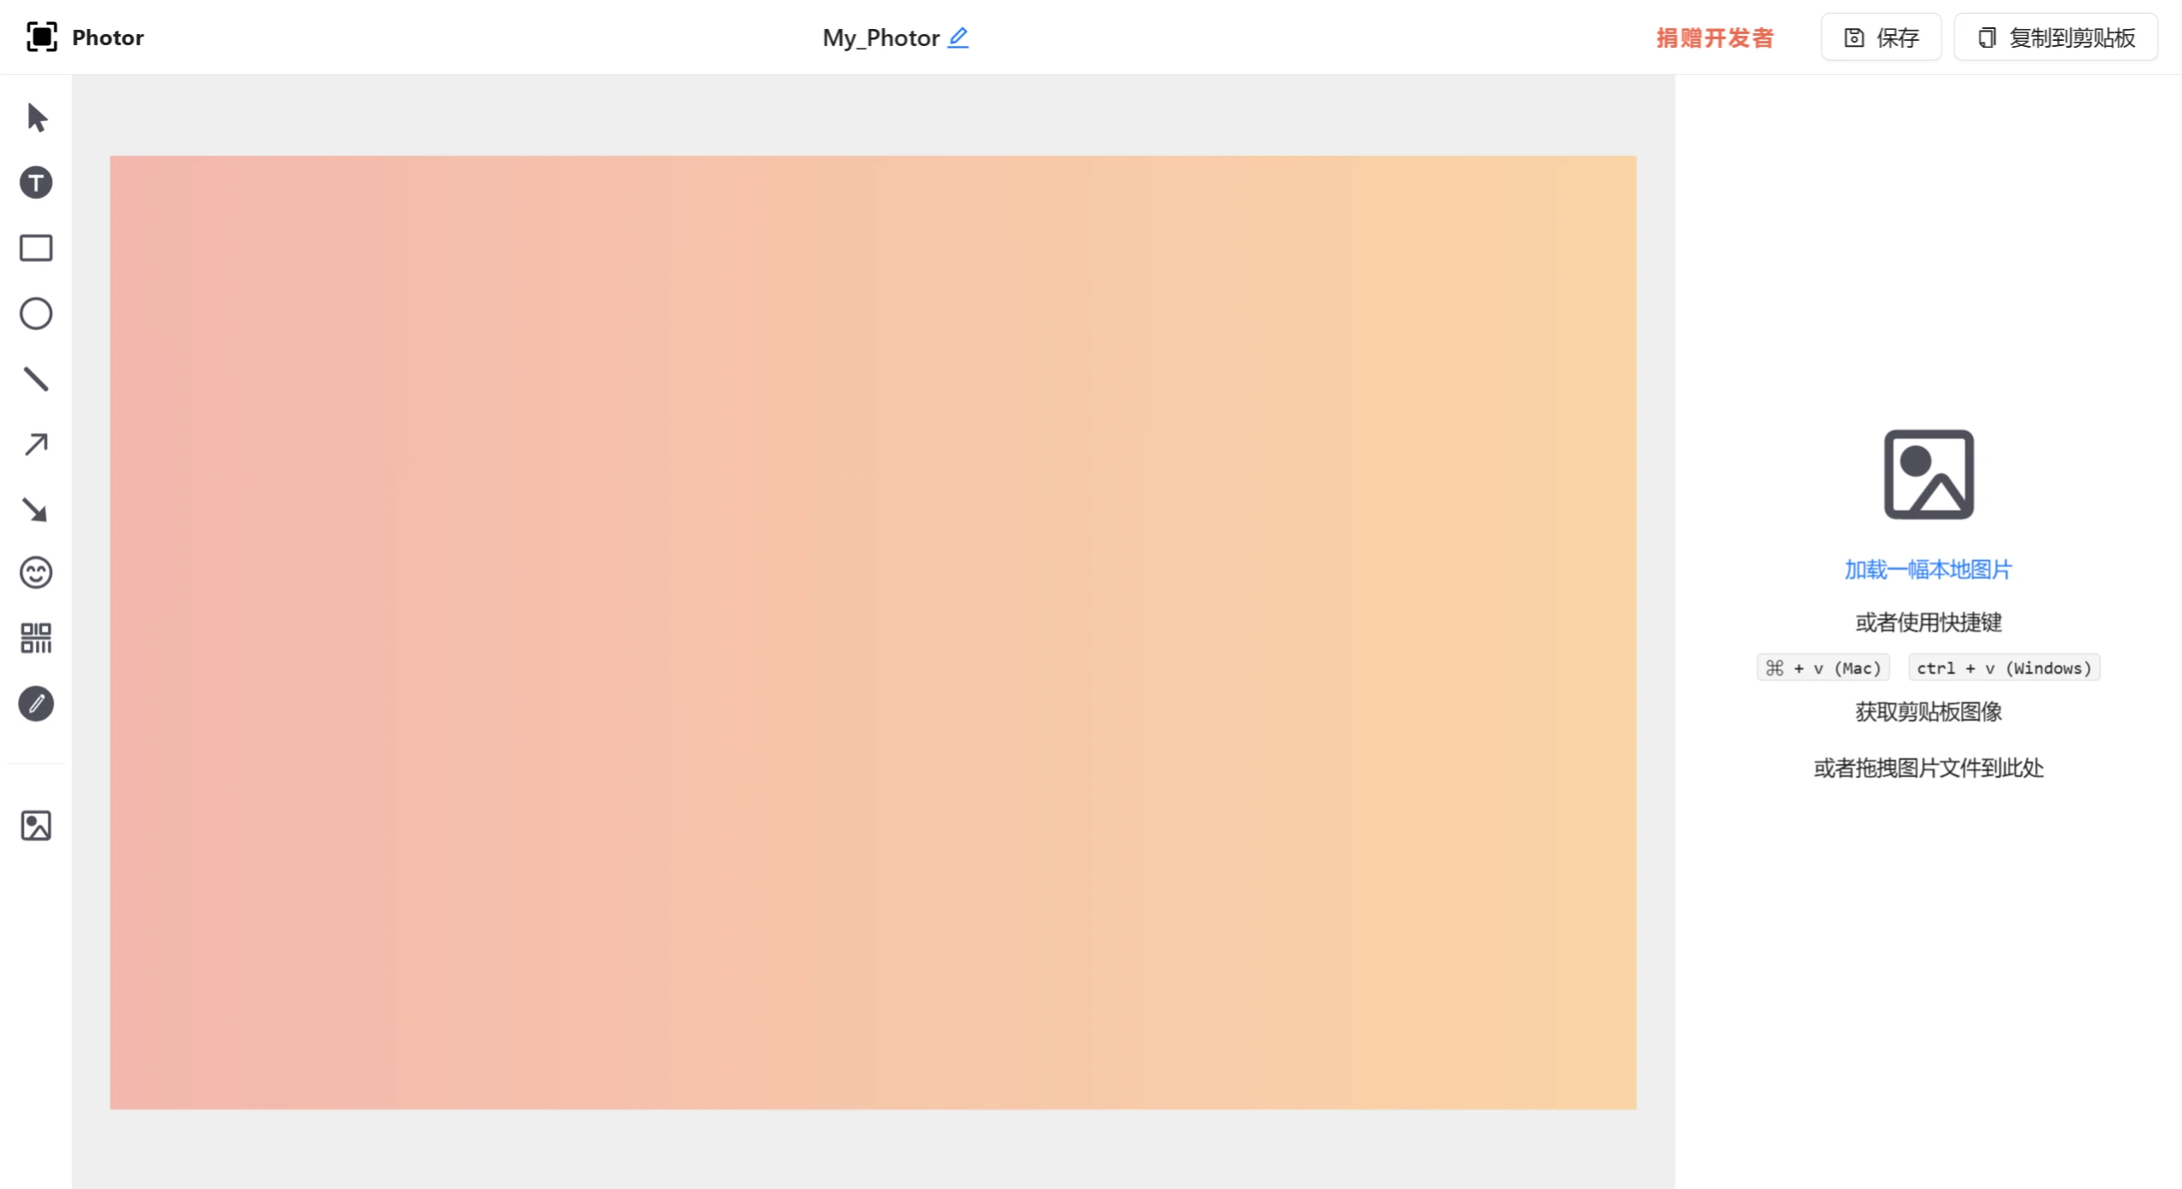Edit the My_Photor project name
Viewport: 2182px width, 1189px height.
tap(958, 38)
